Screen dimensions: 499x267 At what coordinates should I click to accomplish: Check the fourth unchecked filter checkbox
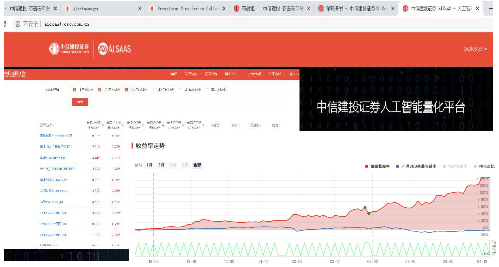[x=154, y=90]
